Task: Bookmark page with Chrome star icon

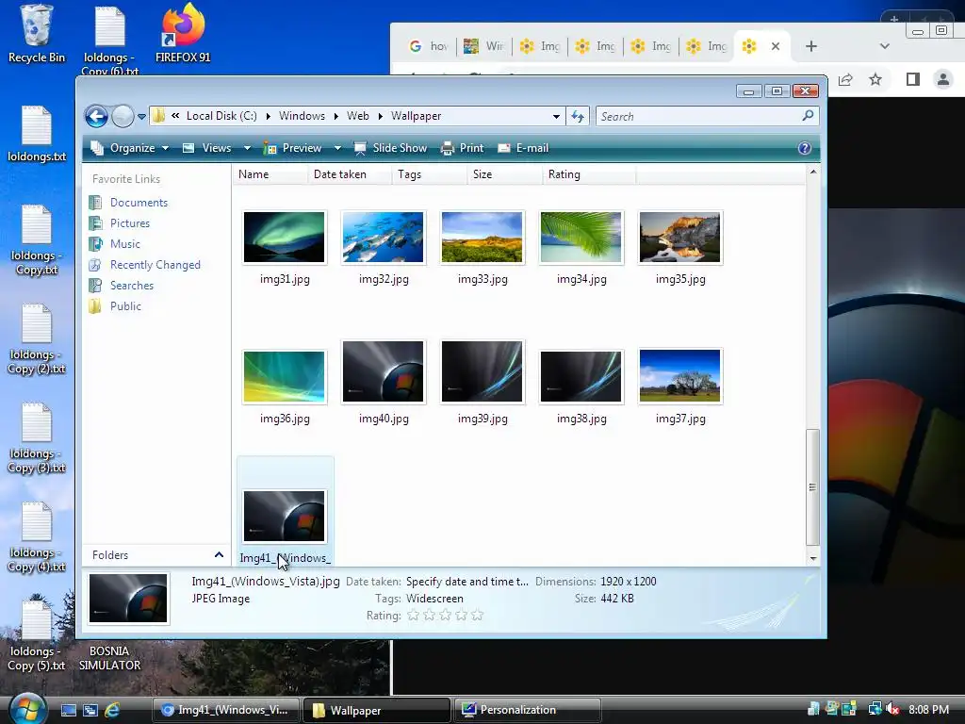Action: [x=875, y=79]
